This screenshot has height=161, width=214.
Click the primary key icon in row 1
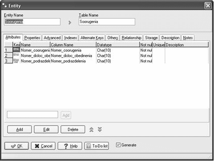pyautogui.click(x=16, y=50)
